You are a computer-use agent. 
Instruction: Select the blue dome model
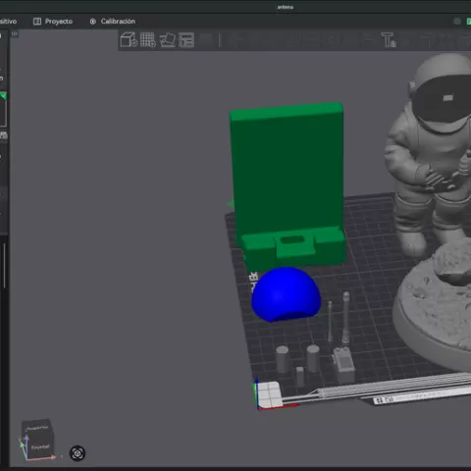286,294
